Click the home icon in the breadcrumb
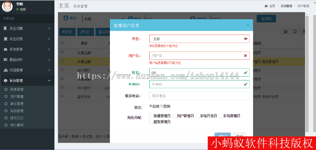316x150 pixels. point(266,6)
